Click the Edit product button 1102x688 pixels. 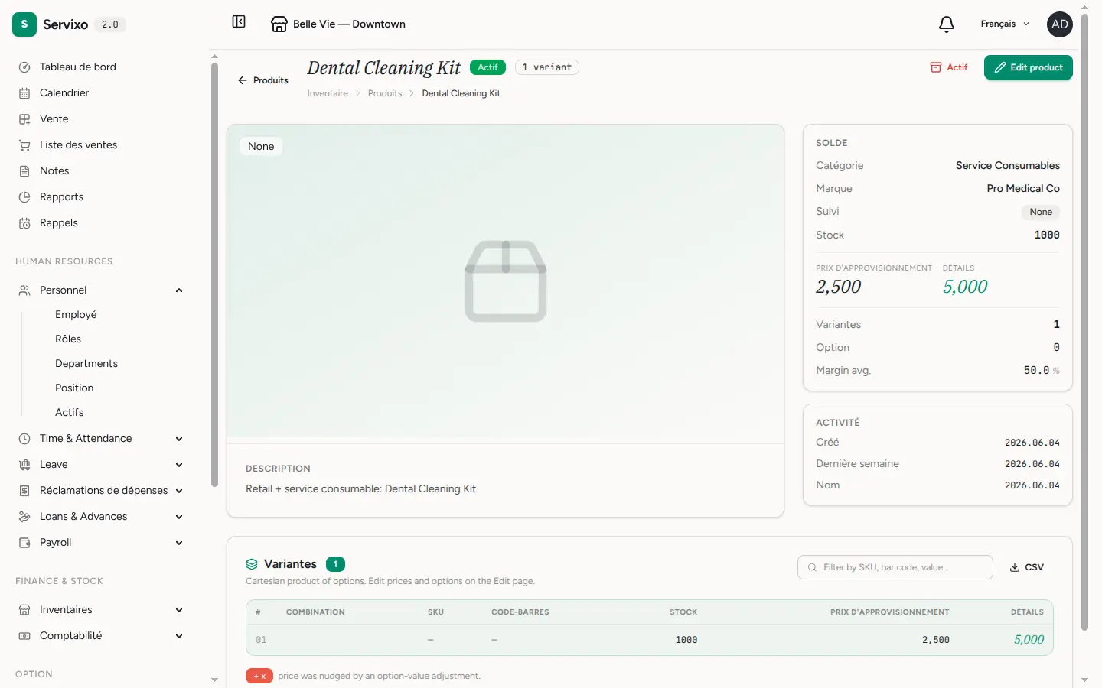[1029, 67]
